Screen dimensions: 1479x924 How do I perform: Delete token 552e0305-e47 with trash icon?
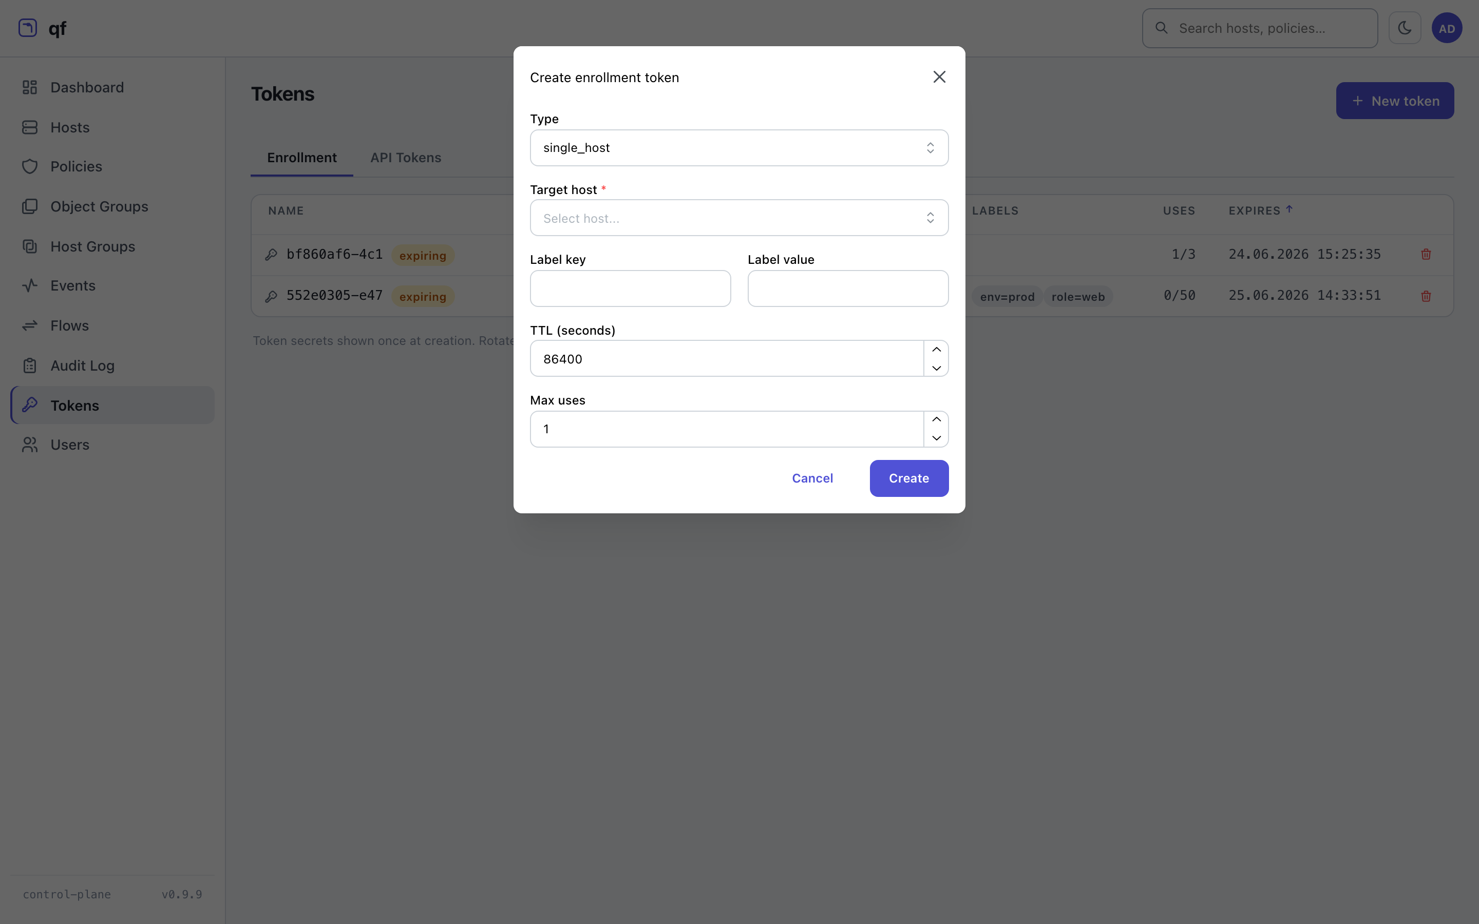[x=1426, y=296]
